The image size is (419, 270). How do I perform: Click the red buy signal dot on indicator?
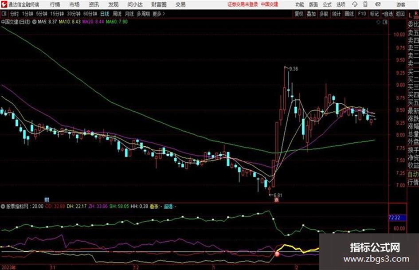[277, 254]
